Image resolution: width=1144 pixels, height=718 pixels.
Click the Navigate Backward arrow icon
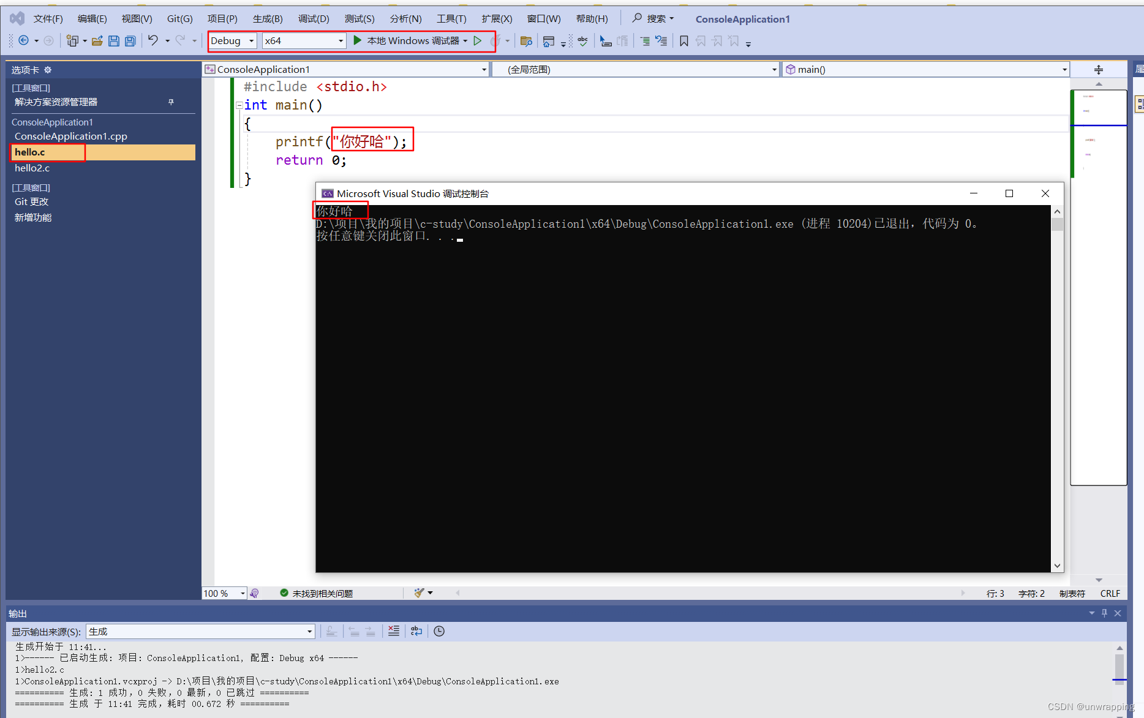pos(23,40)
